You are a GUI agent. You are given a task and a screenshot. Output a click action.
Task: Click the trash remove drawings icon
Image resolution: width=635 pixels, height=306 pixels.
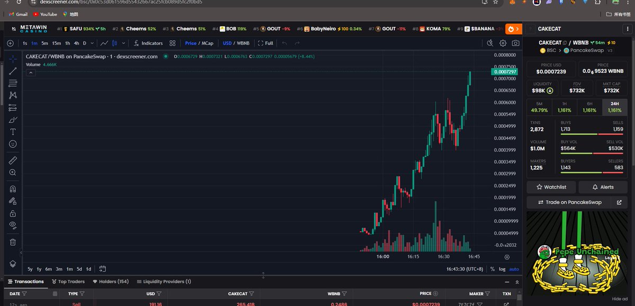coord(13,242)
